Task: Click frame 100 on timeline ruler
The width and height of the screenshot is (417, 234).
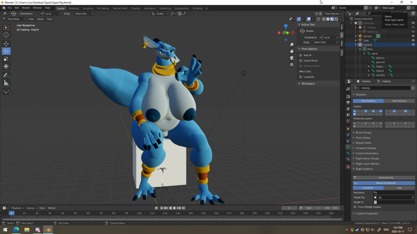Action: pos(139,213)
